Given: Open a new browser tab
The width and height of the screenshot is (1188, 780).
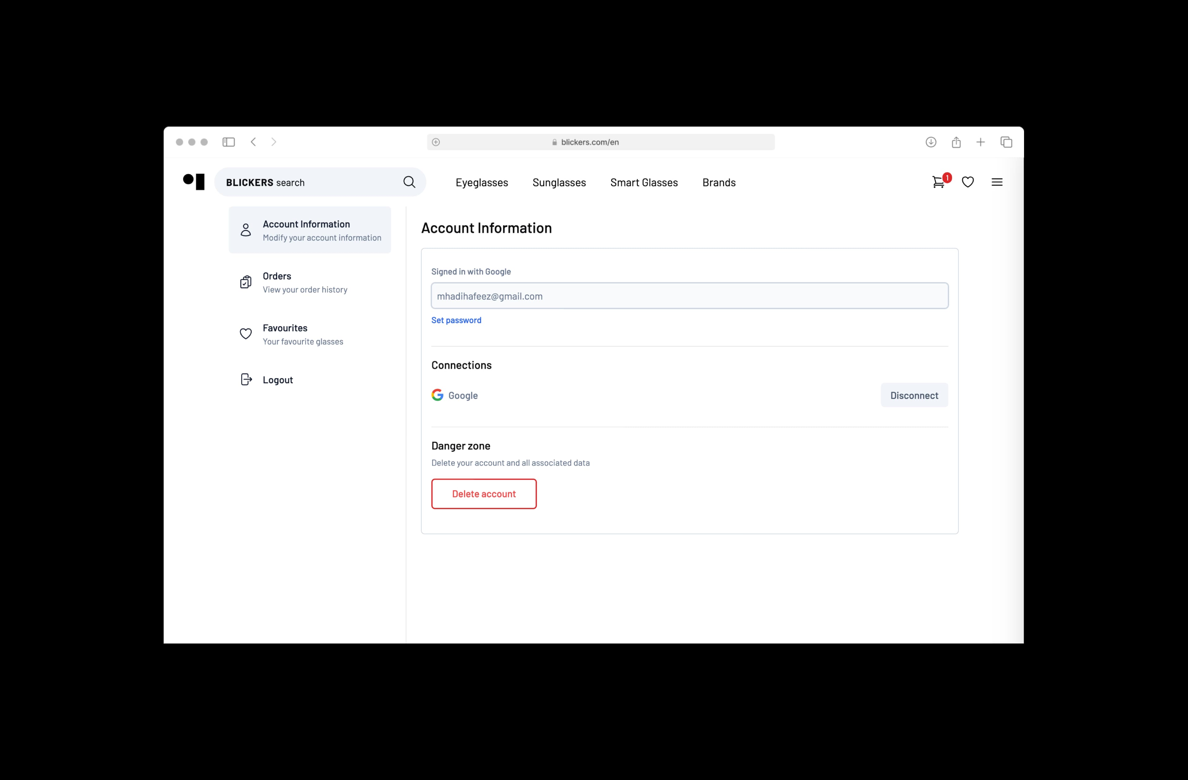Looking at the screenshot, I should pyautogui.click(x=980, y=142).
